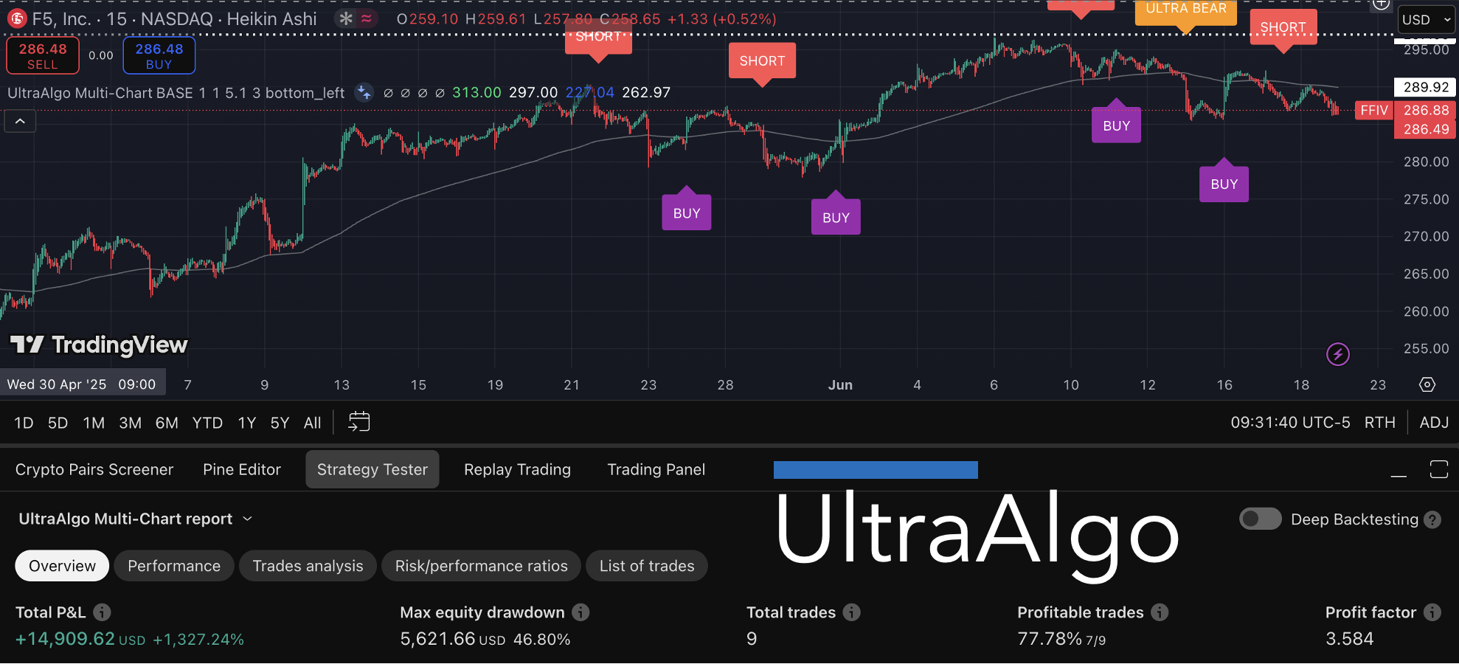Click the rightmost SHORT signal label
The image size is (1459, 664).
point(1283,27)
